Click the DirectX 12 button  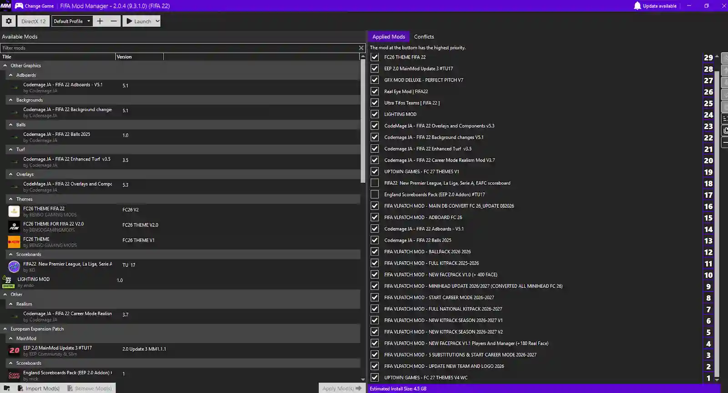pyautogui.click(x=34, y=21)
